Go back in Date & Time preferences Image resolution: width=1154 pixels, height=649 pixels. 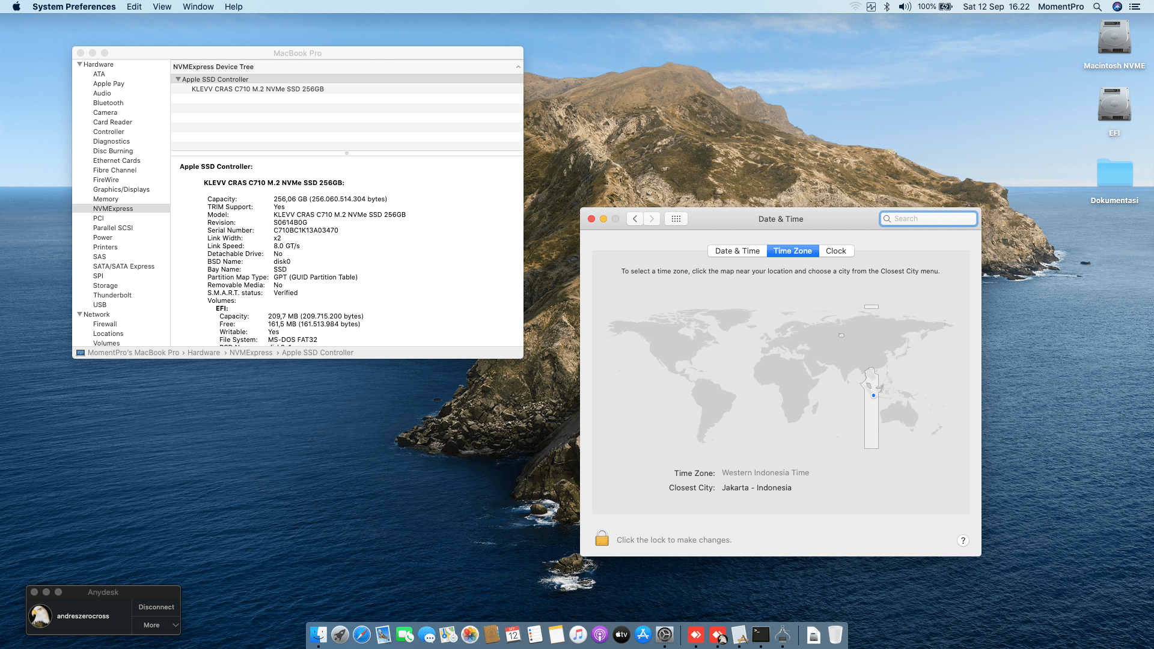pyautogui.click(x=635, y=219)
